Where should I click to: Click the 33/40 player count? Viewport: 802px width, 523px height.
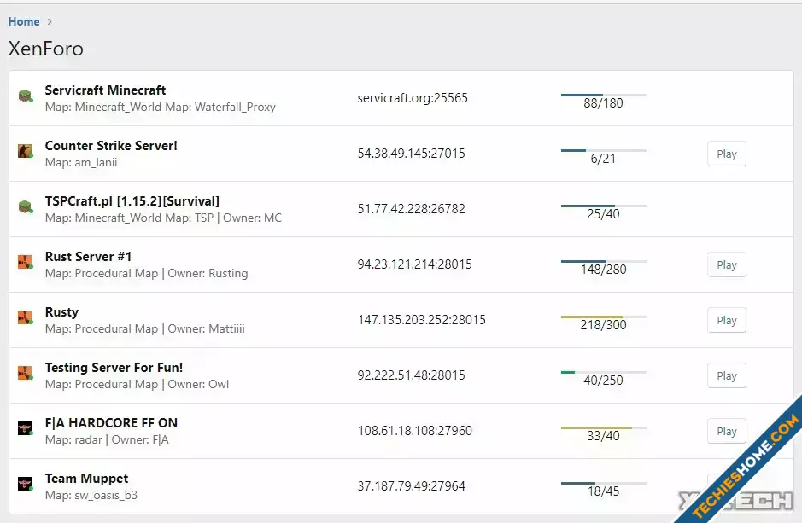604,436
